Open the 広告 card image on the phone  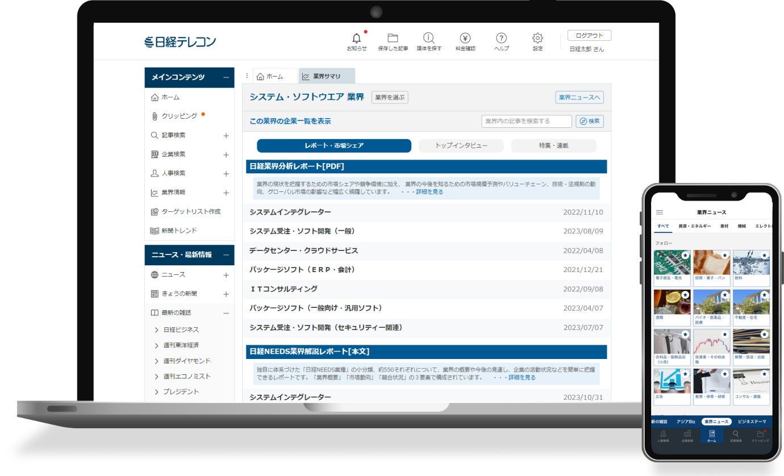click(x=672, y=381)
